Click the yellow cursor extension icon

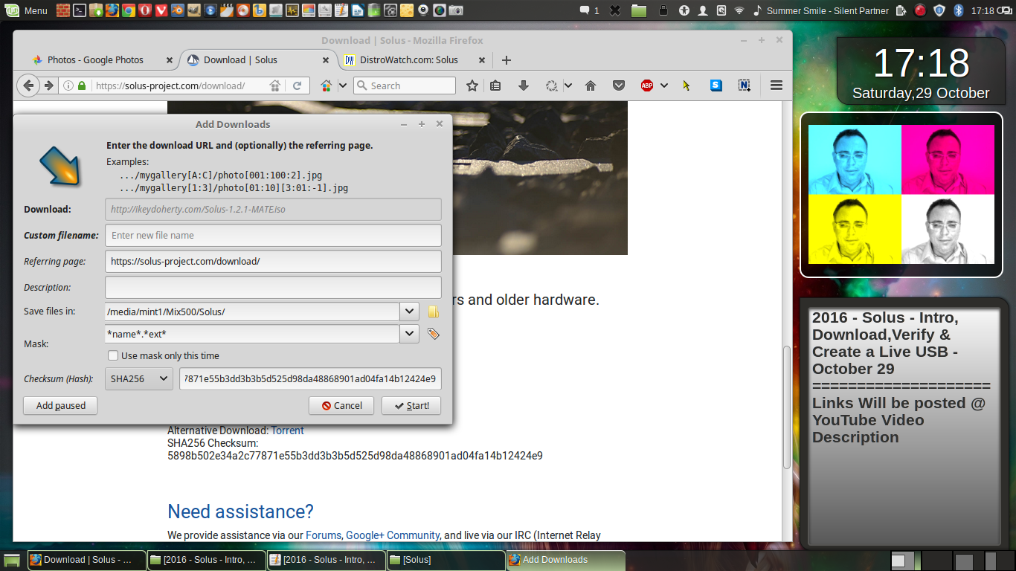[686, 86]
